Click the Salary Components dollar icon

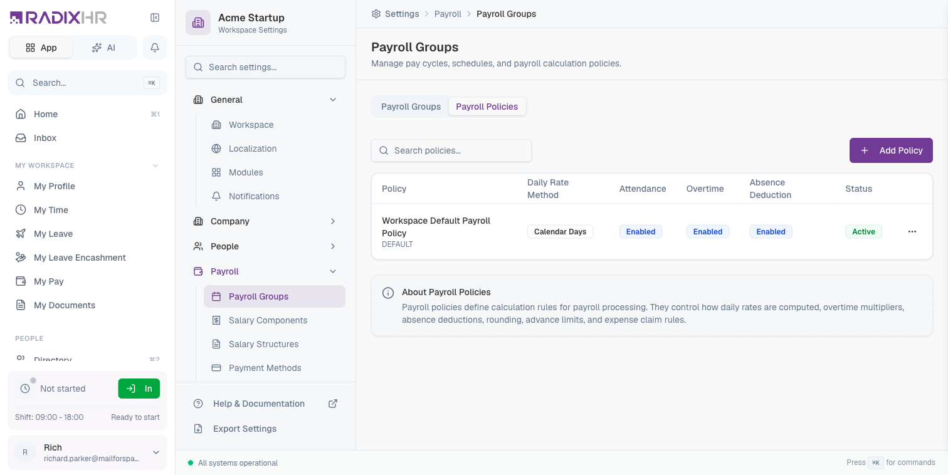[x=216, y=320]
